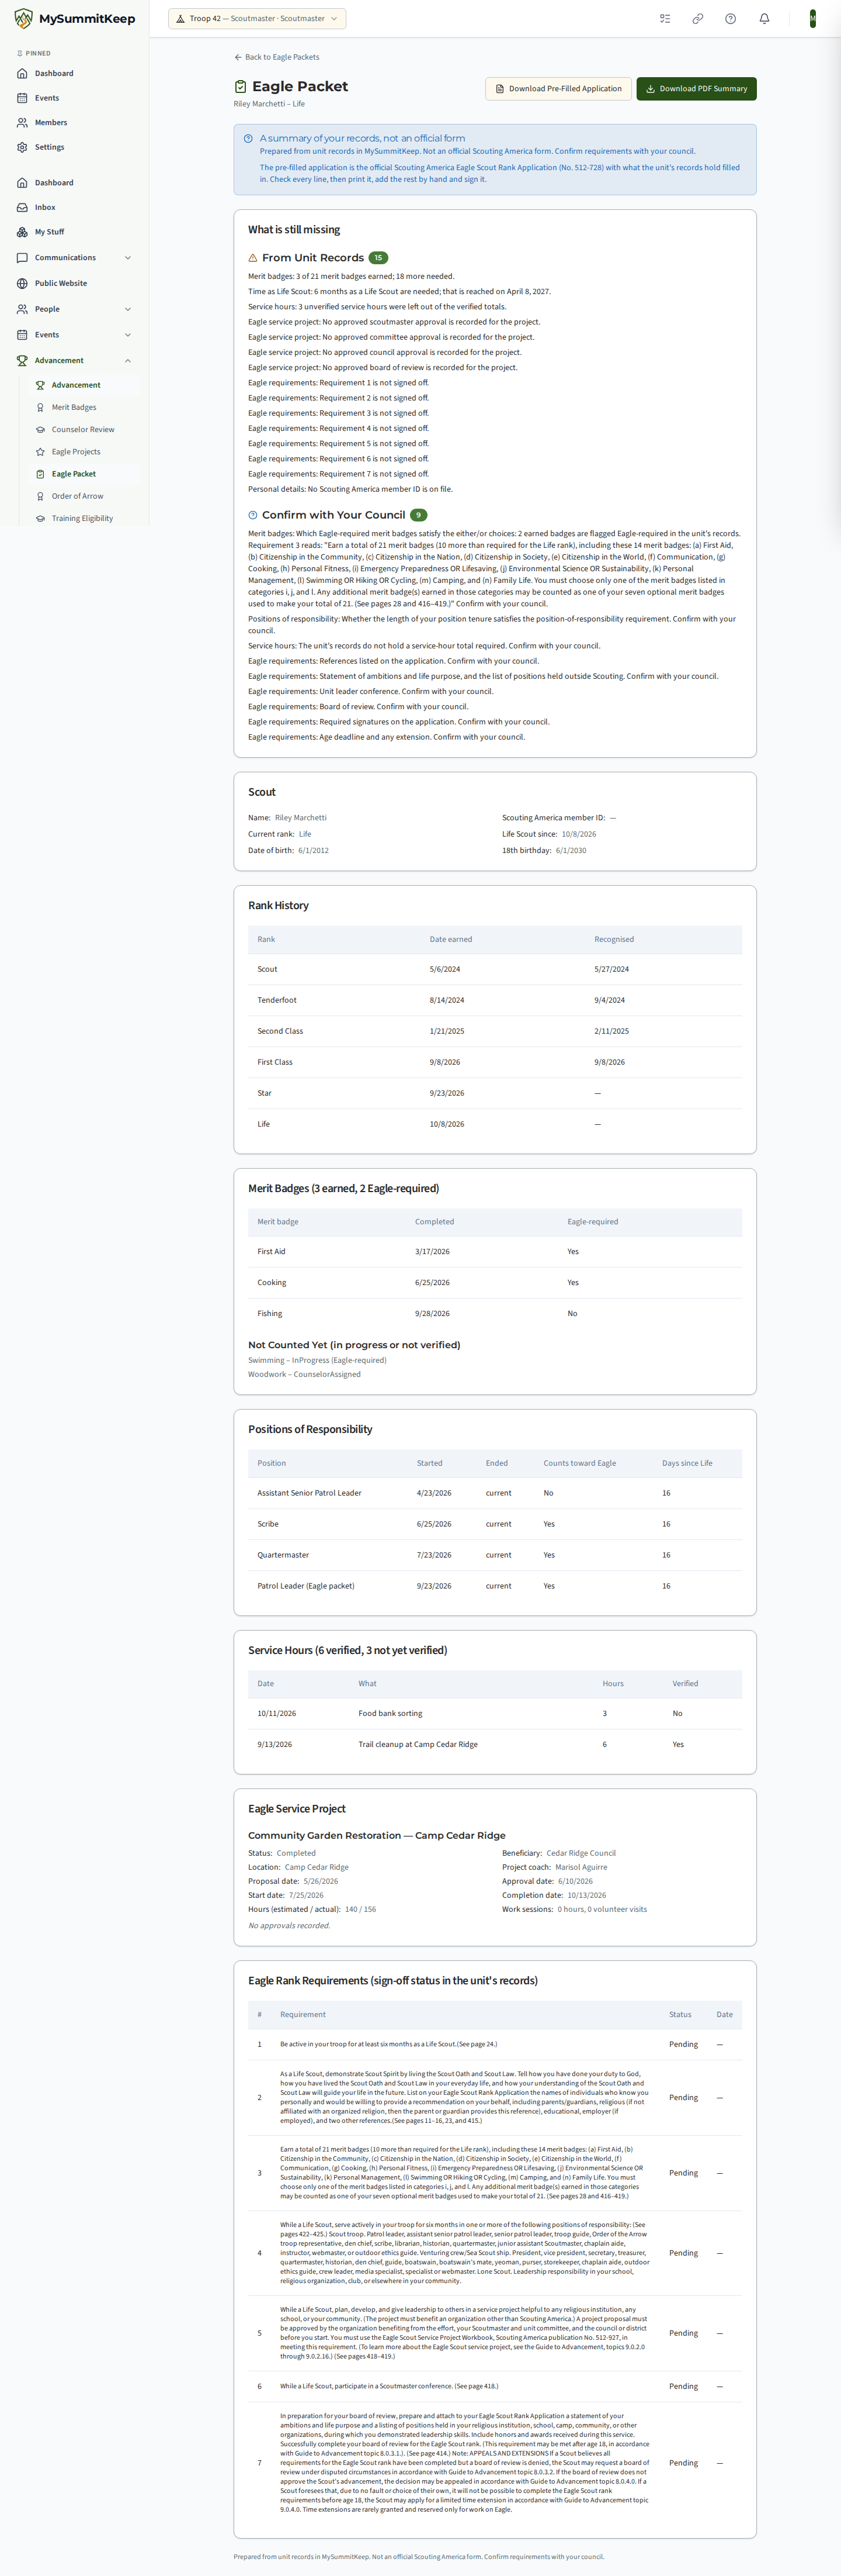Expand the Communications menu chevron

click(x=128, y=258)
